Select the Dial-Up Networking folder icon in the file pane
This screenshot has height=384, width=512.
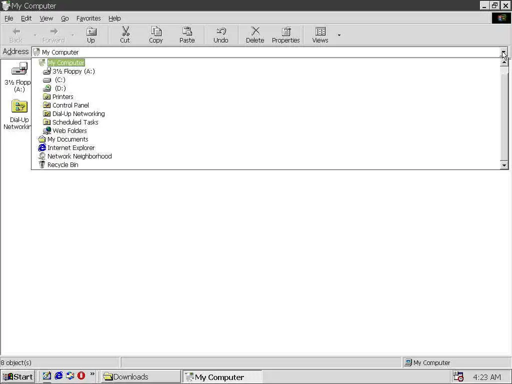coord(19,107)
